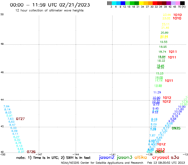Click the blue reading 9.45
This screenshot has height=165, width=188.
point(156,108)
